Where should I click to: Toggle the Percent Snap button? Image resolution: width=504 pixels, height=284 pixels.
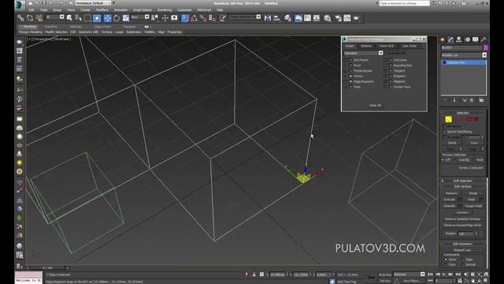(x=203, y=18)
